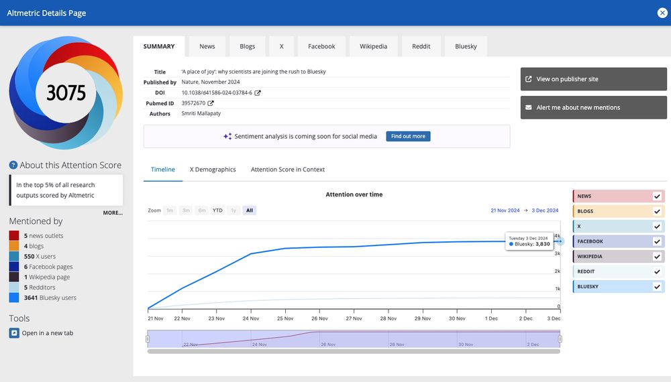The width and height of the screenshot is (671, 382).
Task: Open the 4 blogs link
Action: point(34,246)
